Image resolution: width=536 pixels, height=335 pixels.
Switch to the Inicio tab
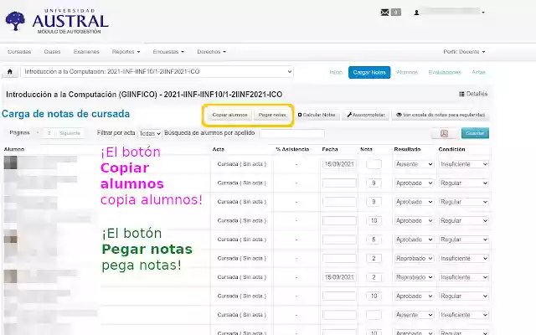336,73
